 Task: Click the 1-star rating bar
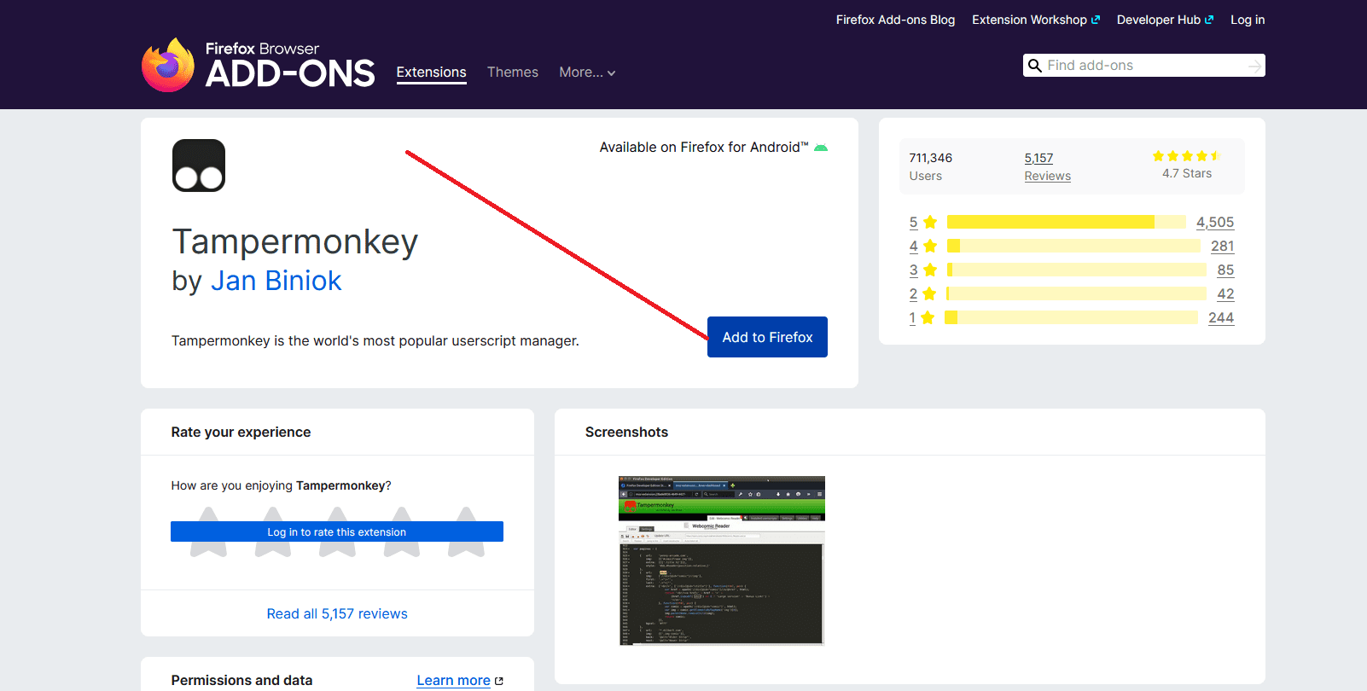pyautogui.click(x=1071, y=317)
